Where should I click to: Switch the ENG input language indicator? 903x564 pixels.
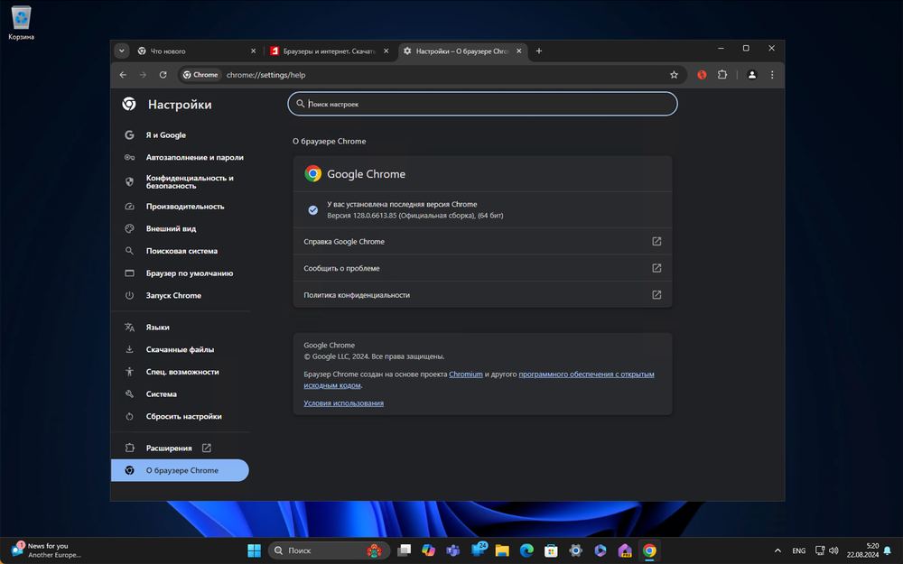tap(799, 550)
